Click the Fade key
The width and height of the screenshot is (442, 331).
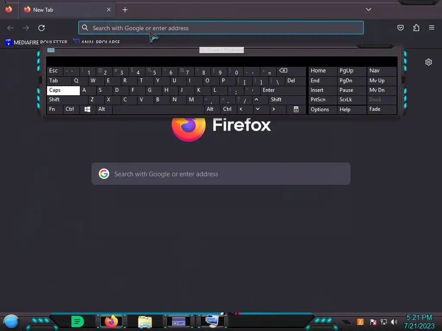(382, 109)
